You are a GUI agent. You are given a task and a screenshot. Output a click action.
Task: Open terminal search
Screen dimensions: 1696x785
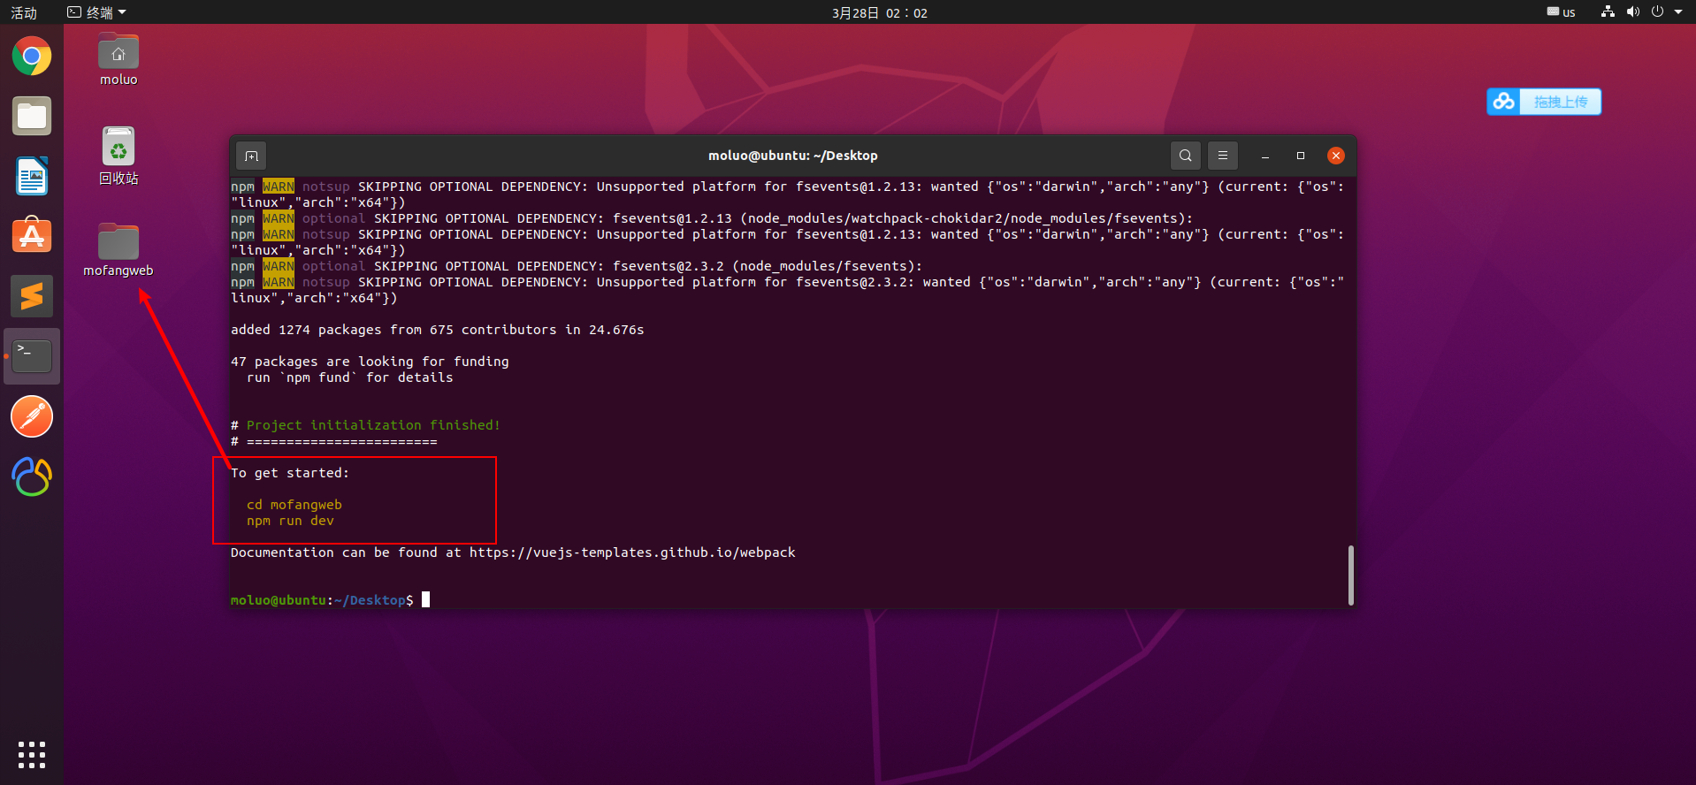[1186, 156]
